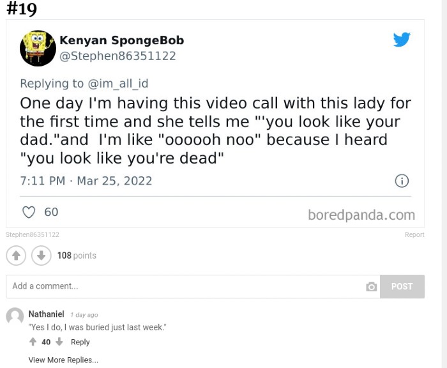The width and height of the screenshot is (447, 368).
Task: Click Kenyan SpongeBob profile picture
Action: (x=38, y=48)
